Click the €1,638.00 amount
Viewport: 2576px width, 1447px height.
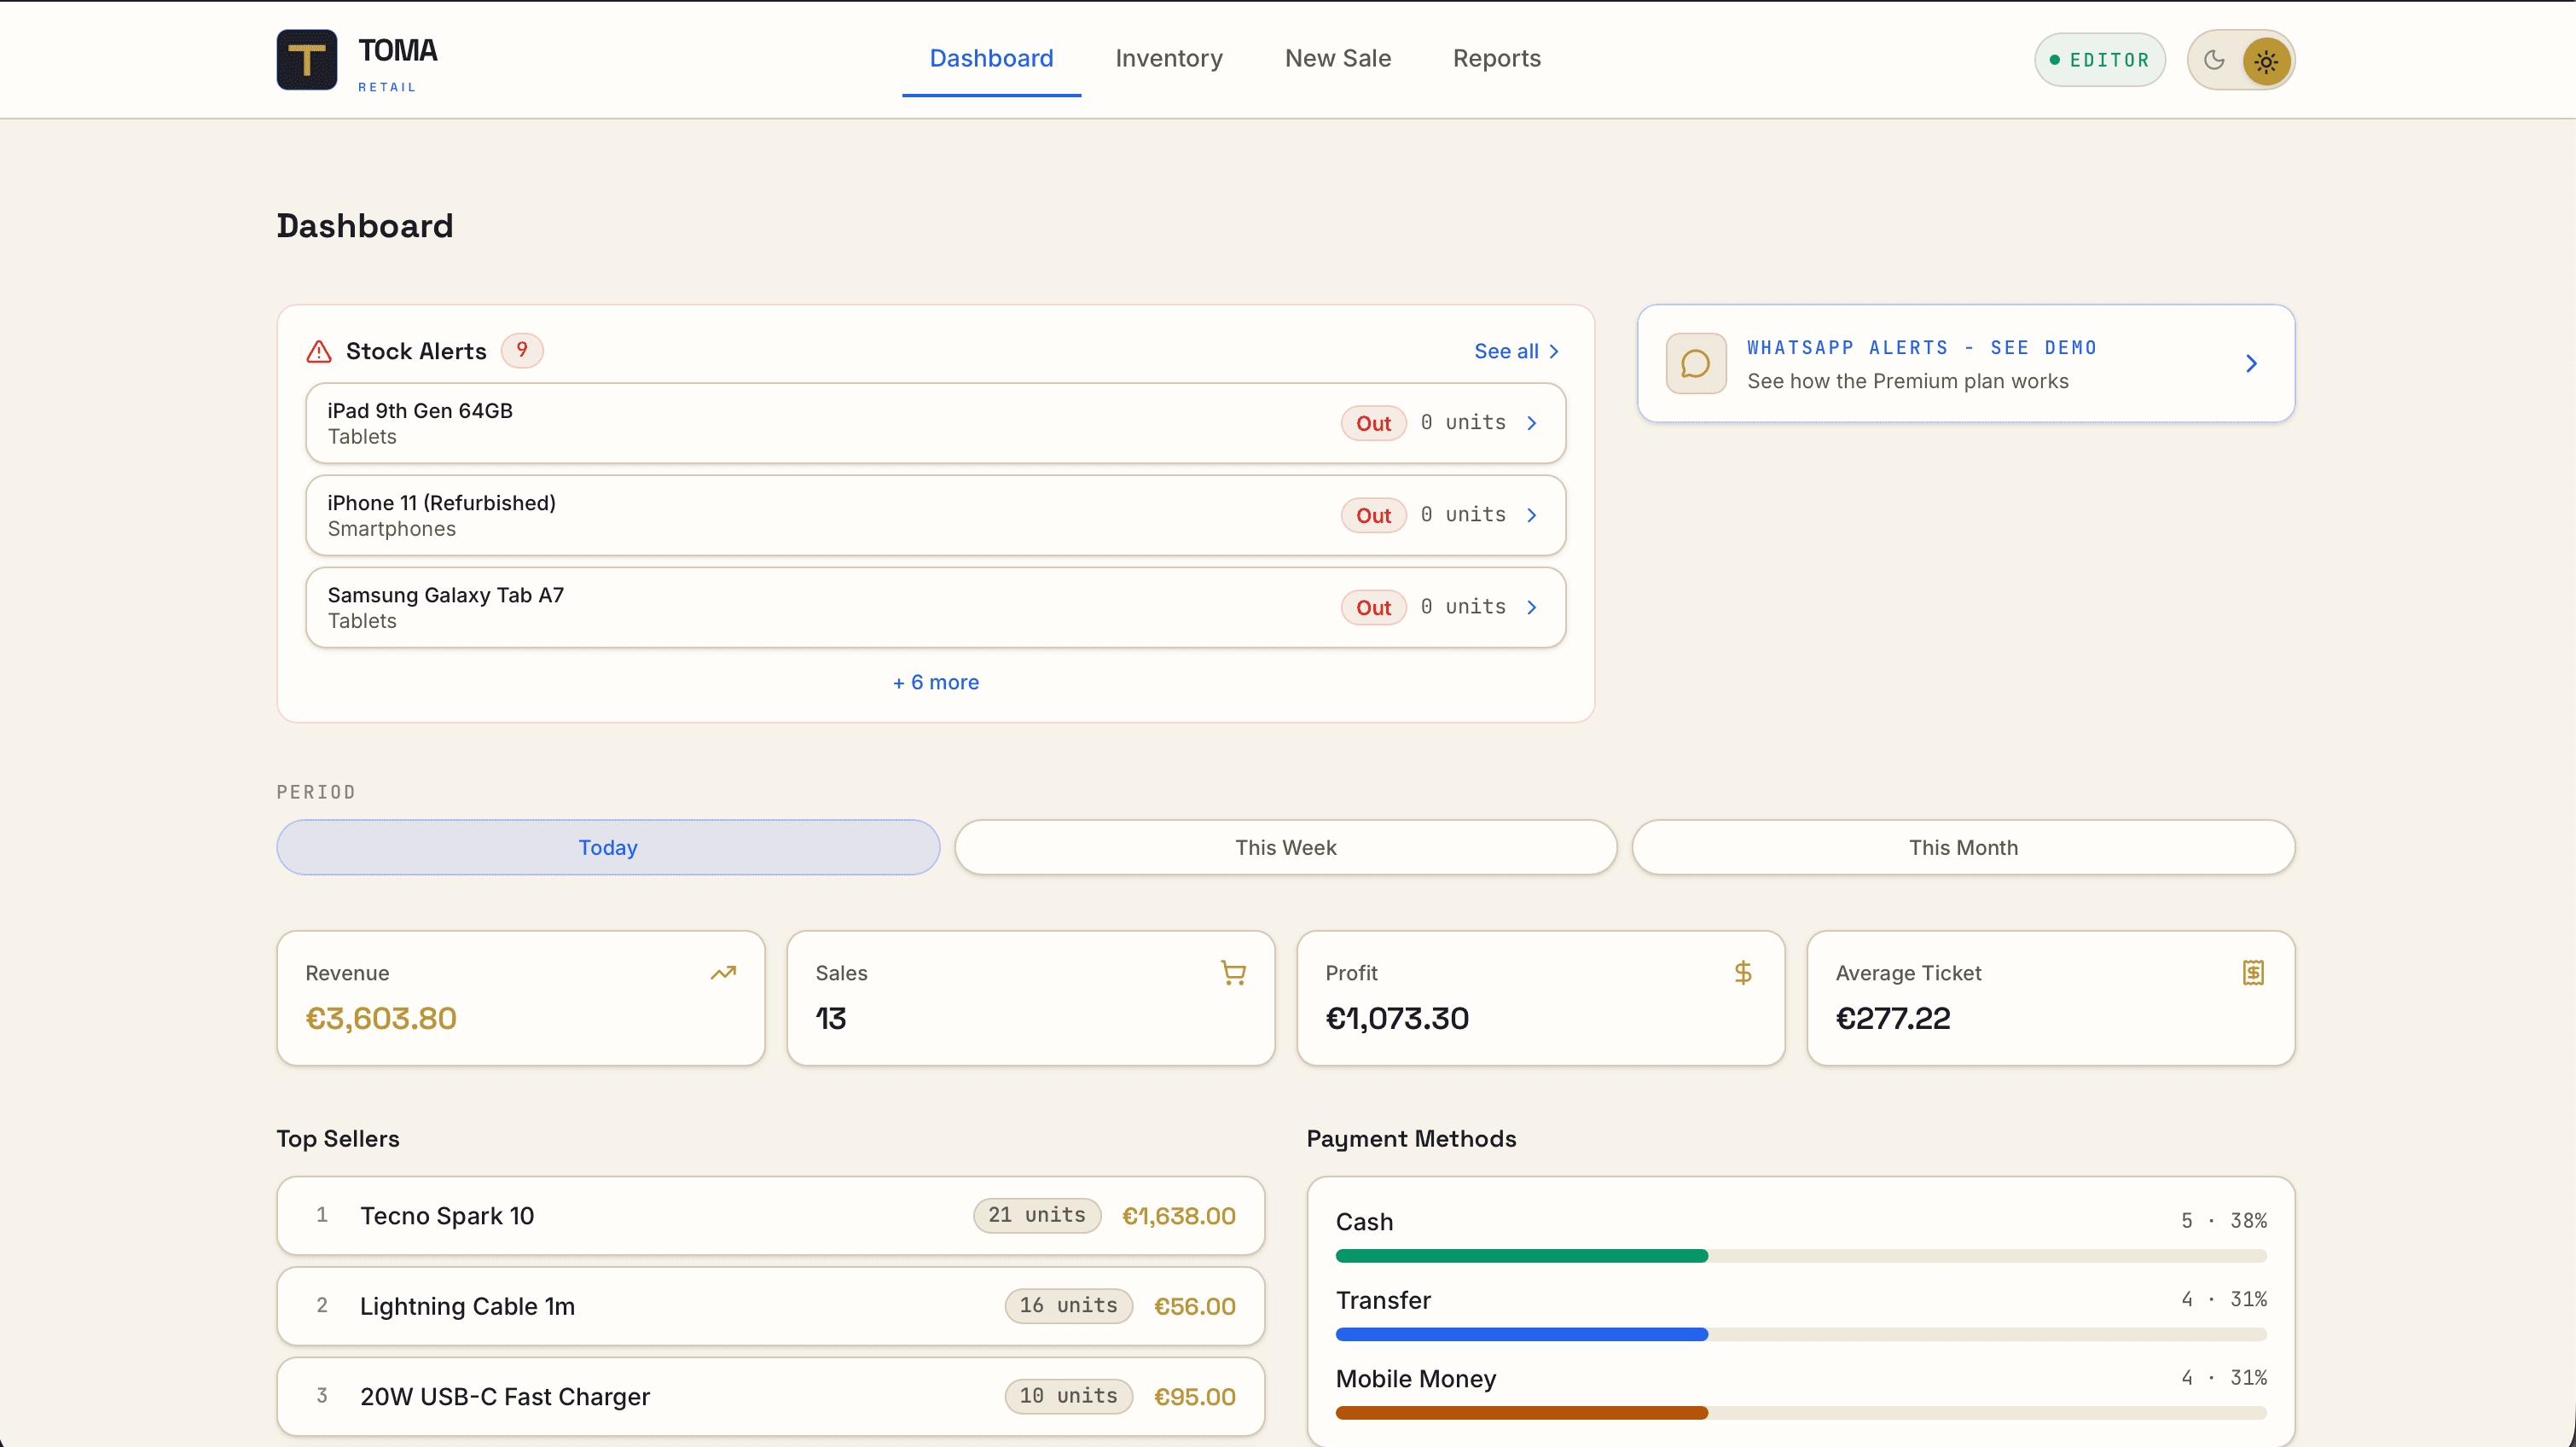[1179, 1216]
